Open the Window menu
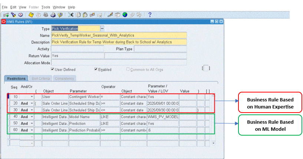The width and height of the screenshot is (303, 159). (59, 7)
